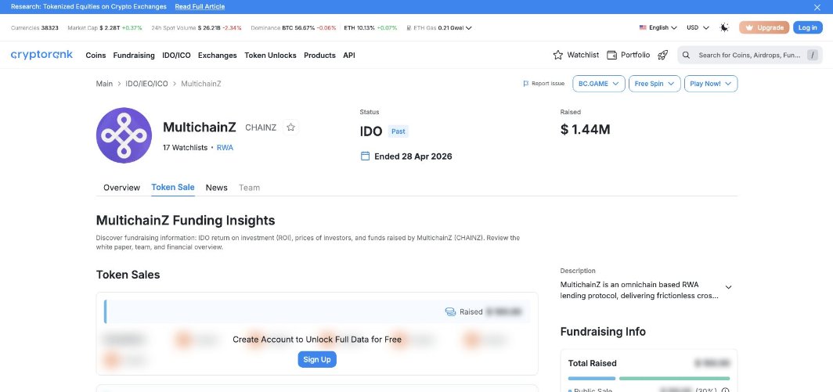Close the research announcement banner
This screenshot has height=392, width=833.
click(817, 7)
